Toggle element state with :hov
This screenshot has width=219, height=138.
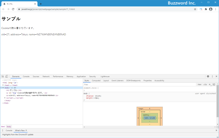click(199, 85)
